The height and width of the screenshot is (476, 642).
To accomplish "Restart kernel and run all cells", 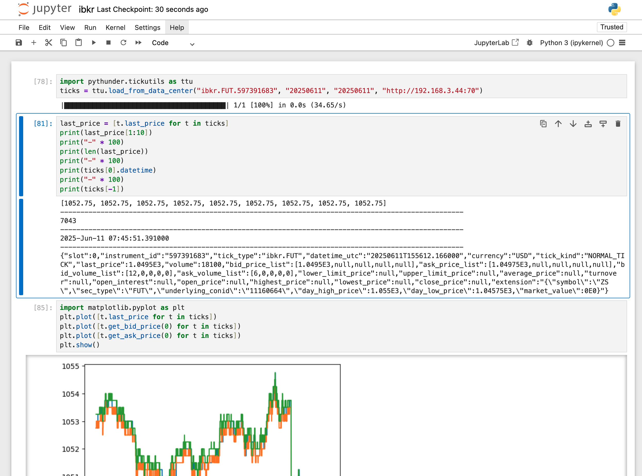I will [138, 43].
